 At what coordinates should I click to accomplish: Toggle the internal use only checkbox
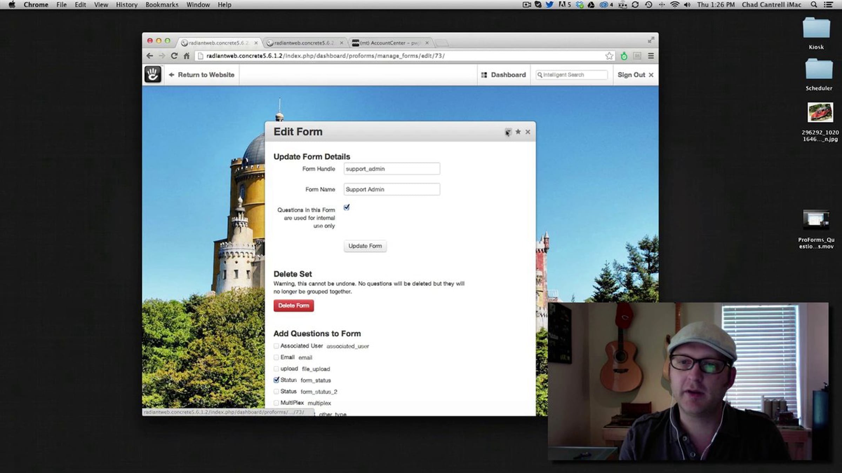[x=347, y=207]
